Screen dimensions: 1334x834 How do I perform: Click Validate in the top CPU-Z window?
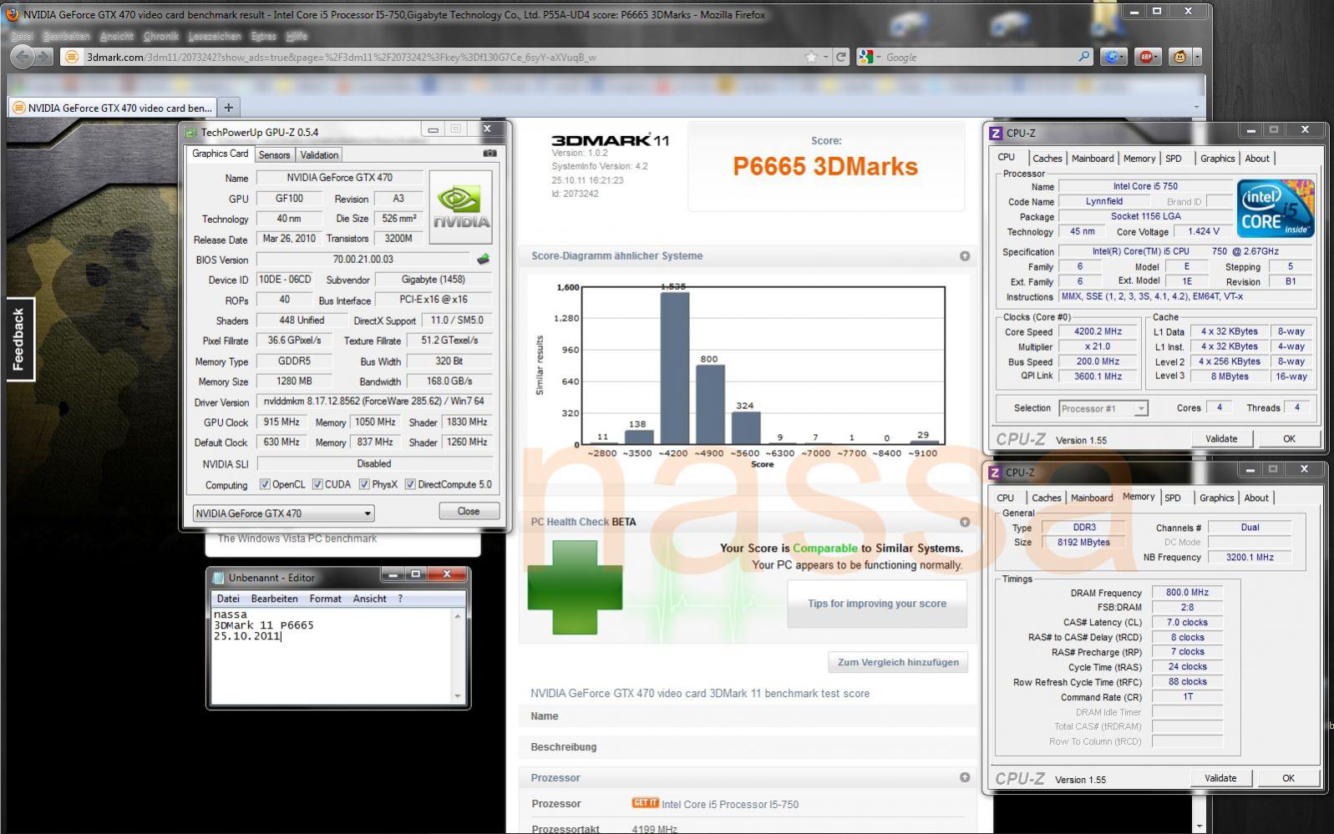click(x=1221, y=438)
